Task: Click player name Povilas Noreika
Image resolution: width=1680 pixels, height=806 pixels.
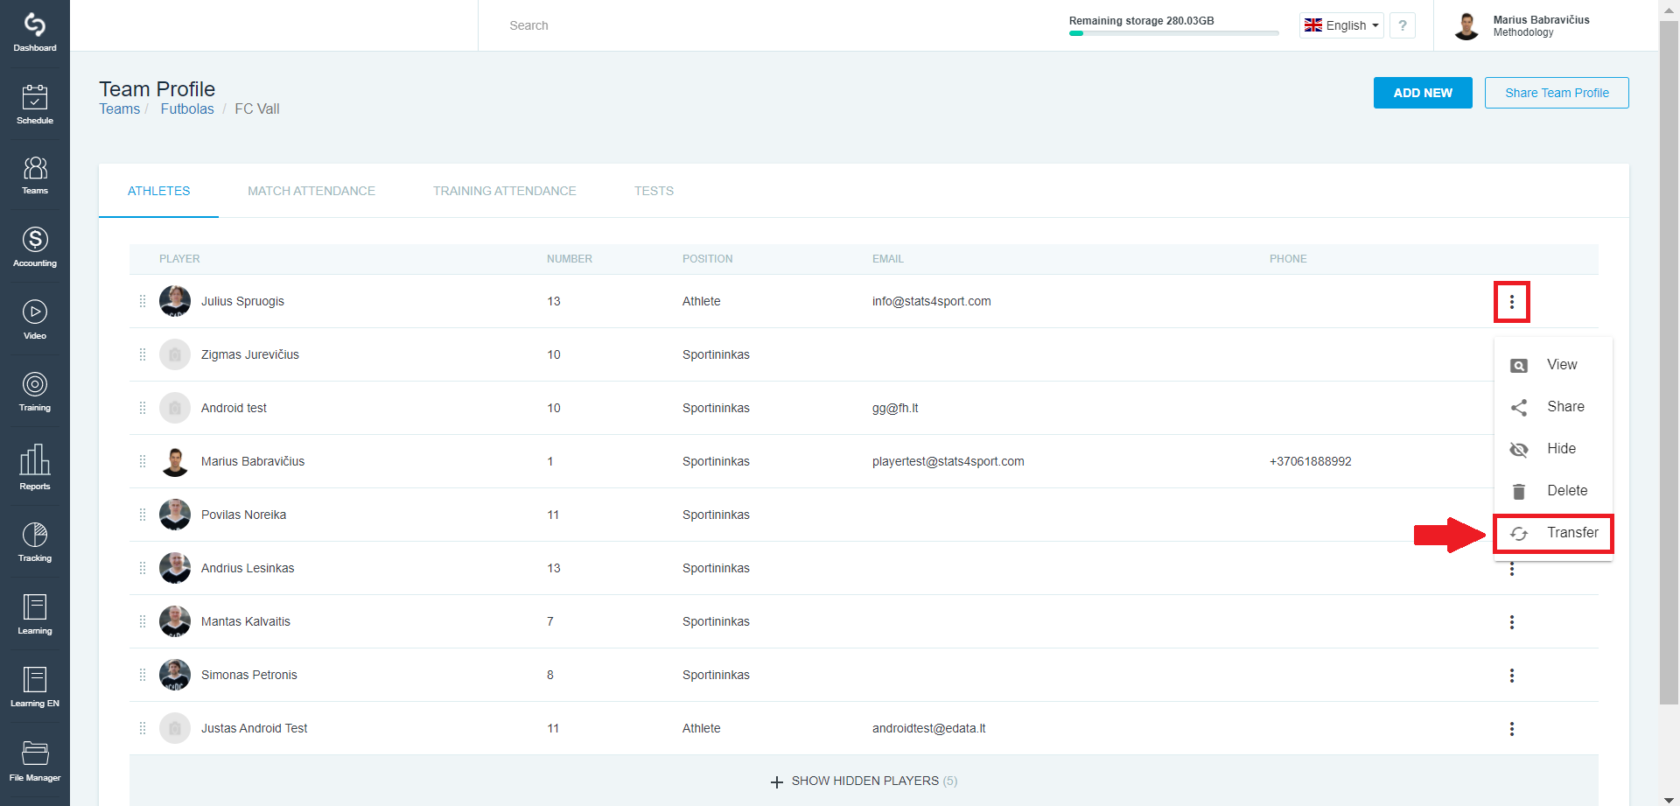Action: [x=243, y=515]
